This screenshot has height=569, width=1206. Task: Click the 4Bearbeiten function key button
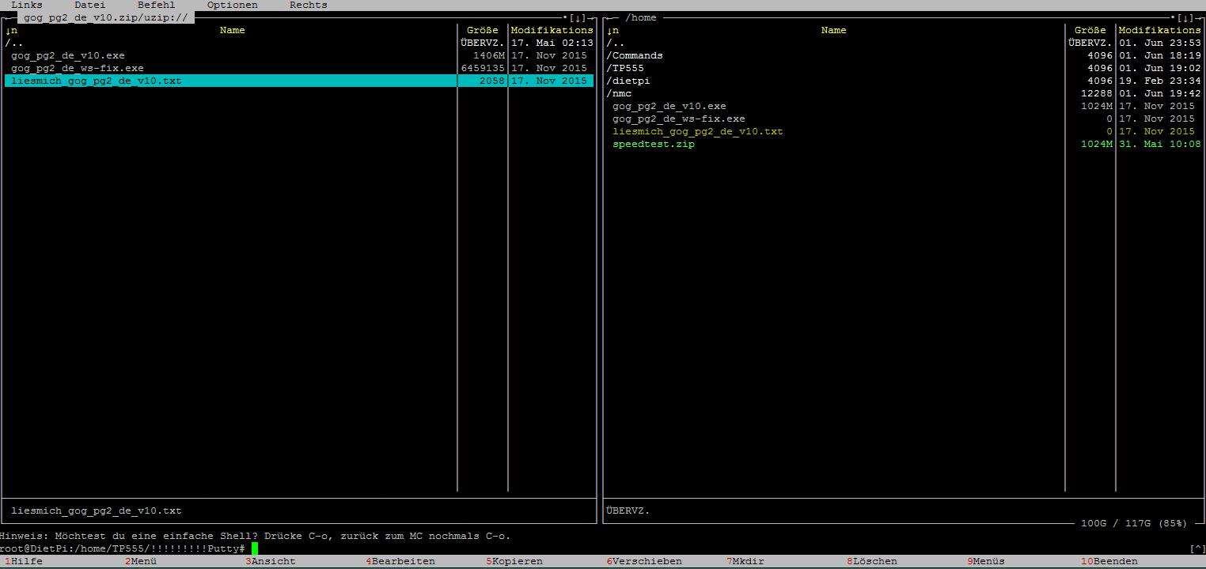coord(400,561)
